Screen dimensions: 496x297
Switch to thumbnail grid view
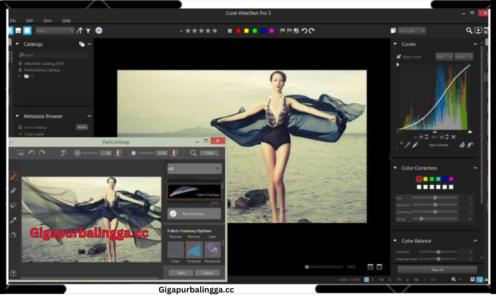(11, 31)
